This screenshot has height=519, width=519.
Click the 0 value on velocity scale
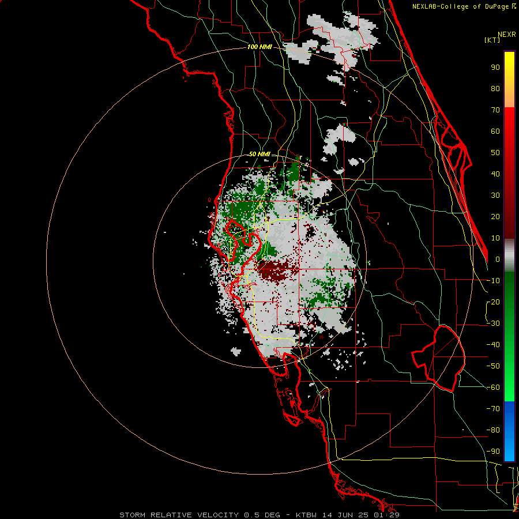[x=498, y=259]
